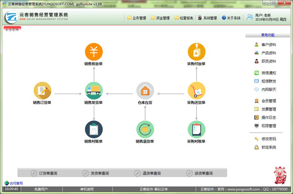Click the 免费用户 status bar entry

click(41, 189)
